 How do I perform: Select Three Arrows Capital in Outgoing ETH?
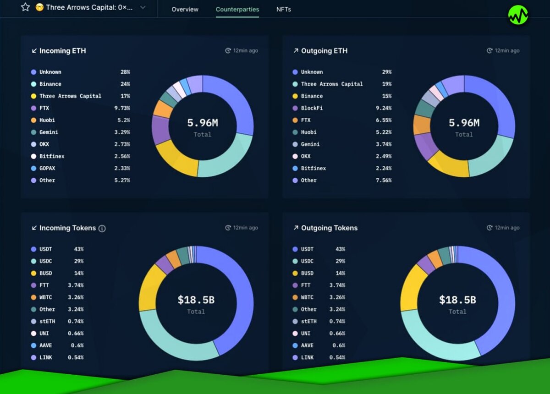click(x=342, y=84)
